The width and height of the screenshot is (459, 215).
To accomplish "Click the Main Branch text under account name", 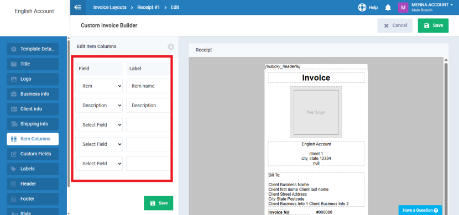I will click(x=422, y=11).
